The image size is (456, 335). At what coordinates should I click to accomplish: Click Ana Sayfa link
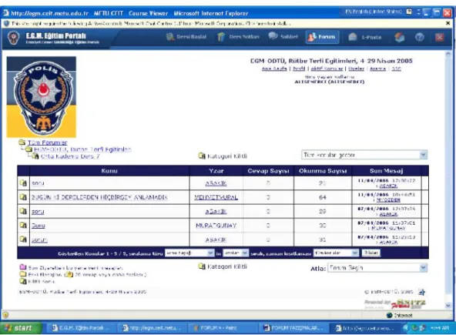pyautogui.click(x=274, y=69)
